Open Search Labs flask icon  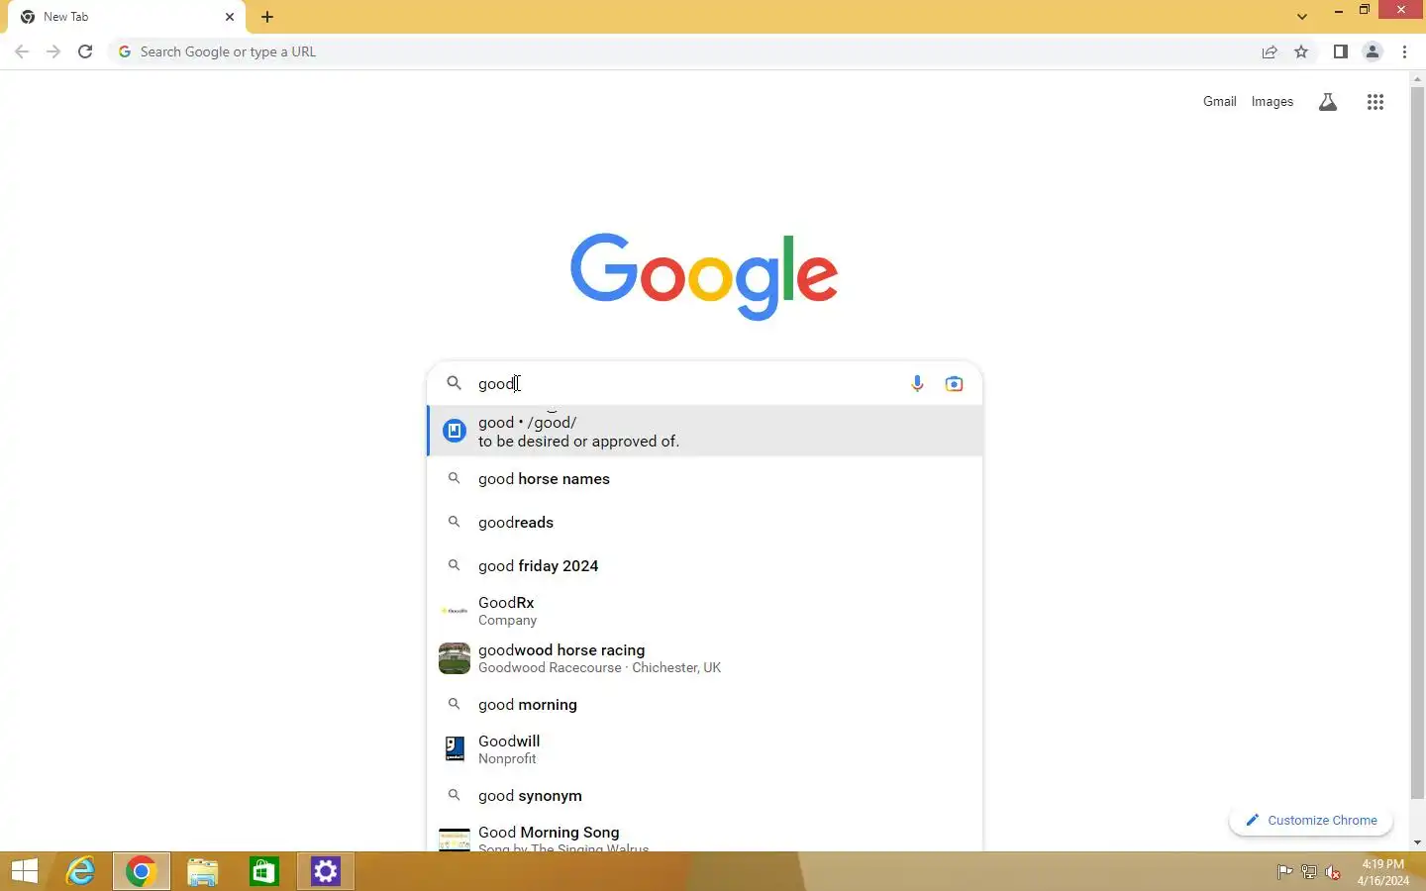click(x=1328, y=102)
